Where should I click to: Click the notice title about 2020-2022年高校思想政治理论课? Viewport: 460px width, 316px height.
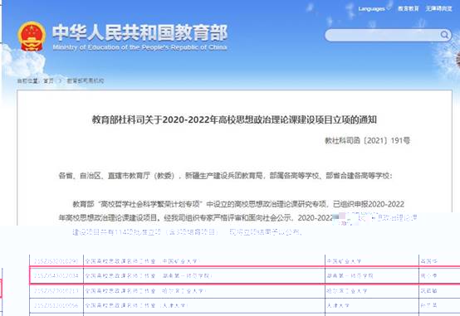[234, 119]
